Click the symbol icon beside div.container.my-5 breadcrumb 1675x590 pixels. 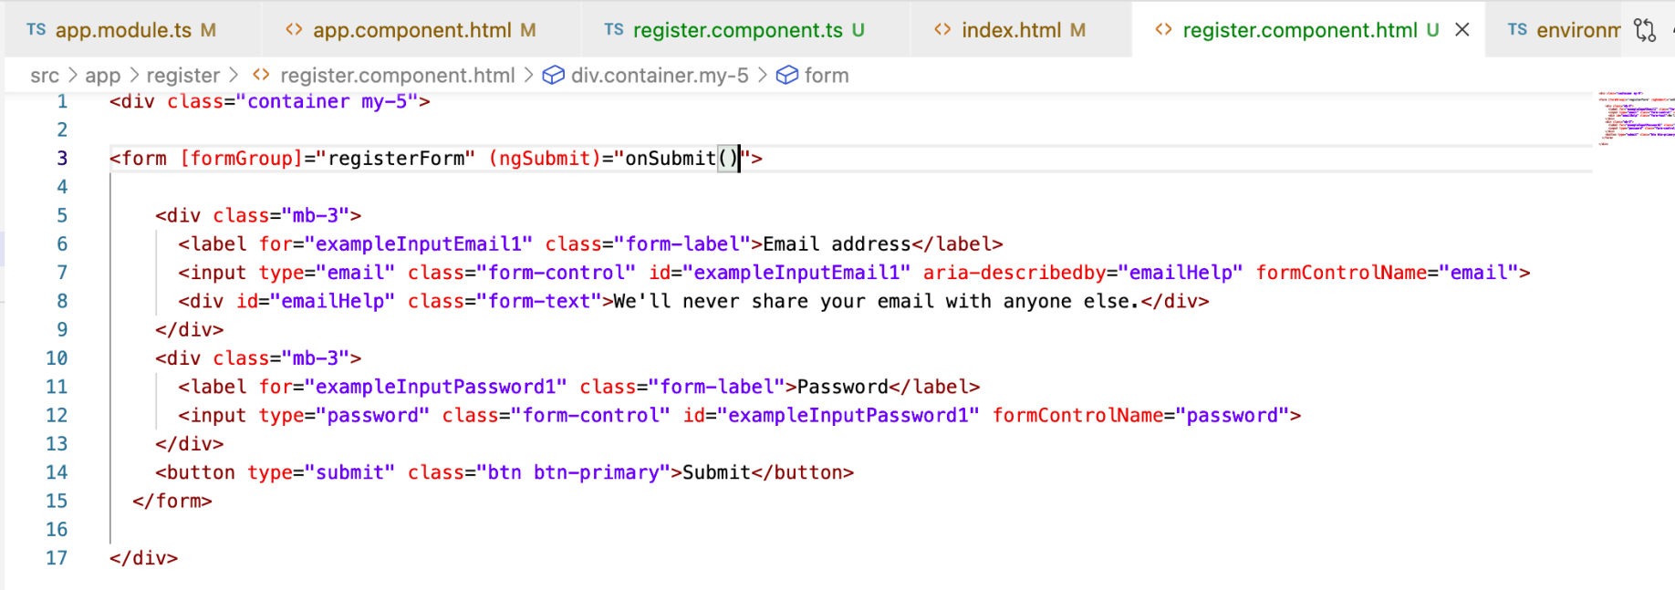554,76
